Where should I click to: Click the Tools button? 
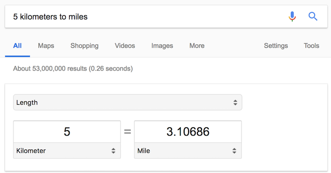point(312,46)
